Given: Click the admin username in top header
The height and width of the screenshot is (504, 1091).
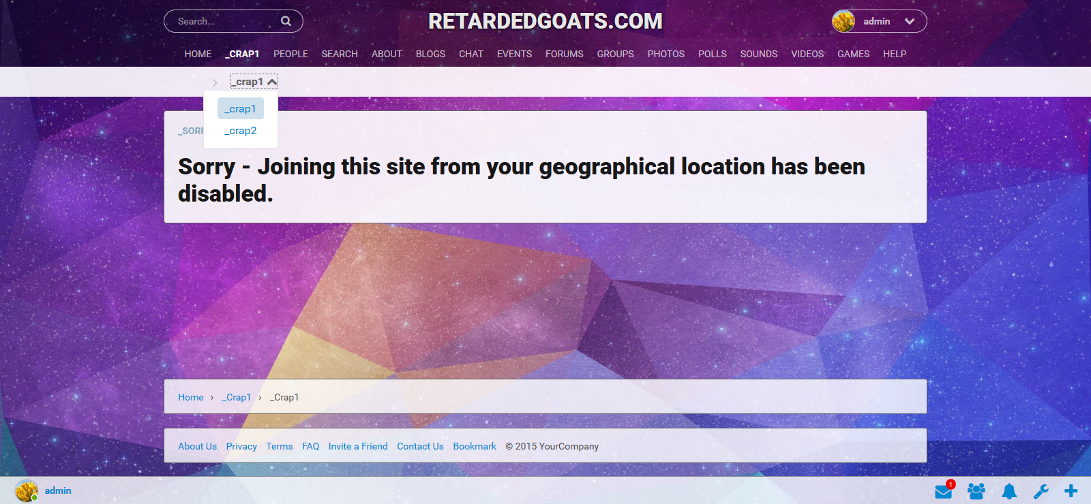Looking at the screenshot, I should click(x=877, y=21).
